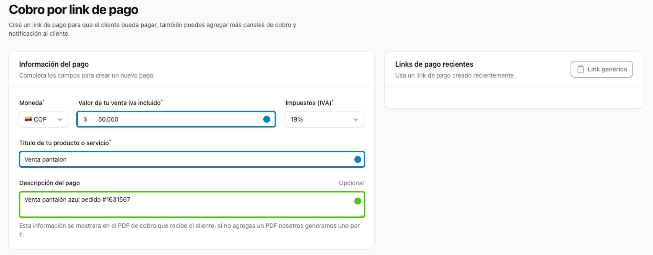Click the green status dot in the description field
The height and width of the screenshot is (255, 653).
pyautogui.click(x=358, y=200)
